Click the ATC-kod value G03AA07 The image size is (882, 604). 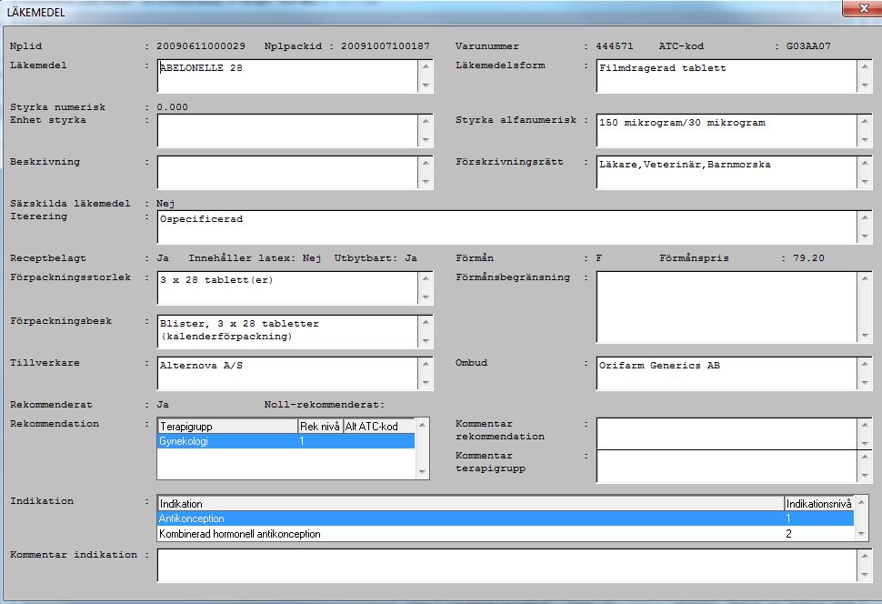808,46
